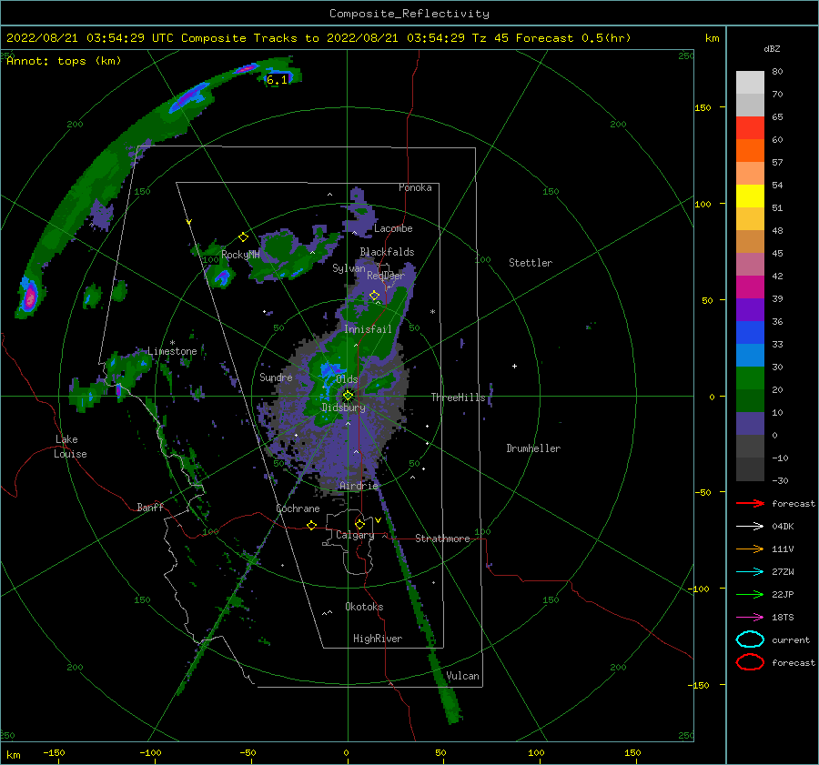Click the cyan 27ZW arrow in legend
Viewport: 819px width, 765px height.
coord(750,572)
